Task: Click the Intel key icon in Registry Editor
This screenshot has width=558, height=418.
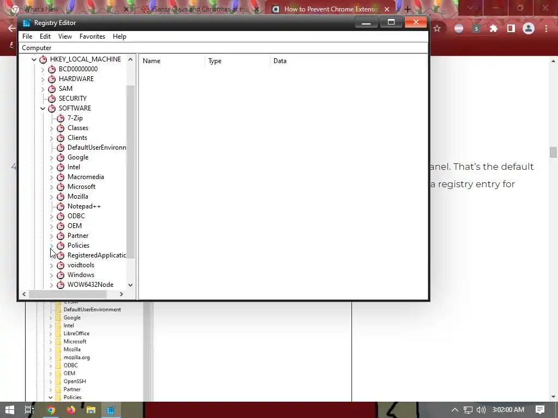Action: pyautogui.click(x=60, y=167)
